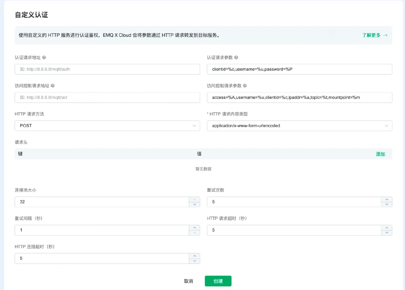The height and width of the screenshot is (290, 405).
Task: Decrease 重试次数 using the down arrow
Action: click(x=387, y=204)
